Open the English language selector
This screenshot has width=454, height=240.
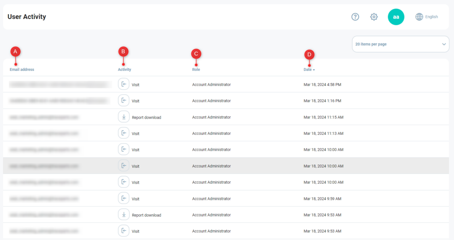click(431, 17)
